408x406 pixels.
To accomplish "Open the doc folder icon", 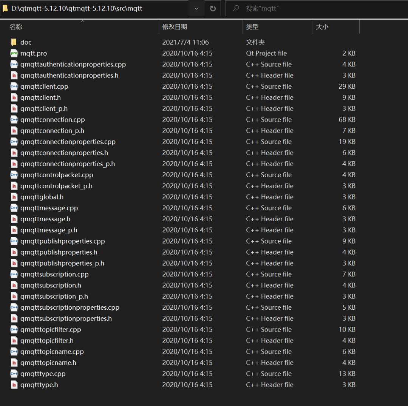I will click(x=14, y=42).
